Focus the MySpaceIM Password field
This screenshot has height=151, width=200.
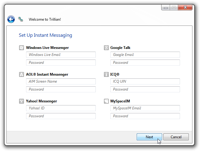click(145, 116)
